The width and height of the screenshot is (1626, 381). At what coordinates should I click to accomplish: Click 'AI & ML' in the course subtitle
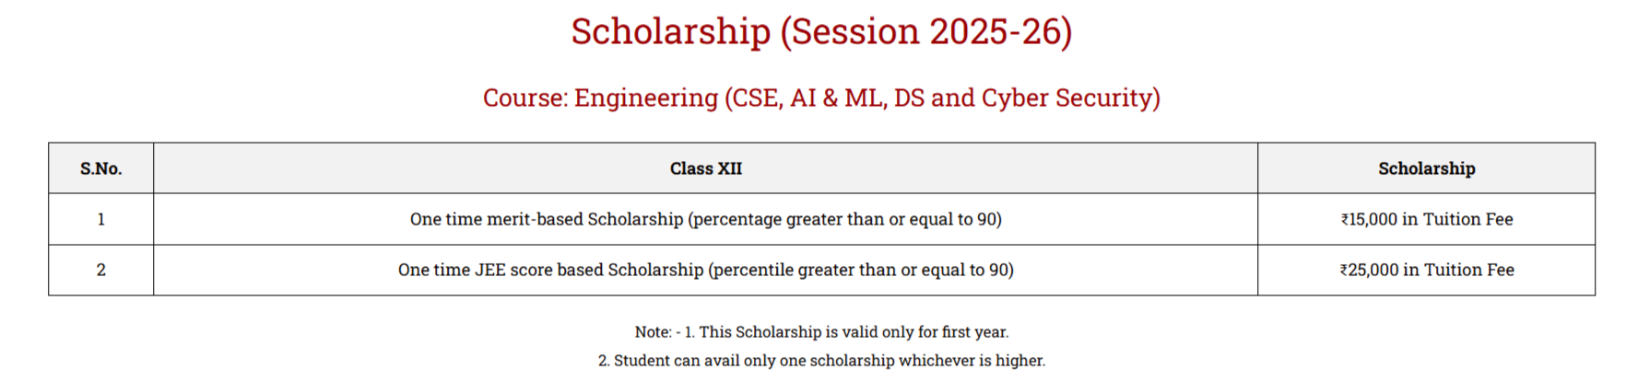tap(837, 98)
